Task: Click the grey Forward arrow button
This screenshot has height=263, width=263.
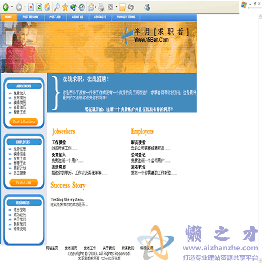Action: click(x=19, y=7)
